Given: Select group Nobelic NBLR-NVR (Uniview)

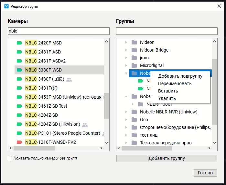Looking at the screenshot, I should click(170, 112).
